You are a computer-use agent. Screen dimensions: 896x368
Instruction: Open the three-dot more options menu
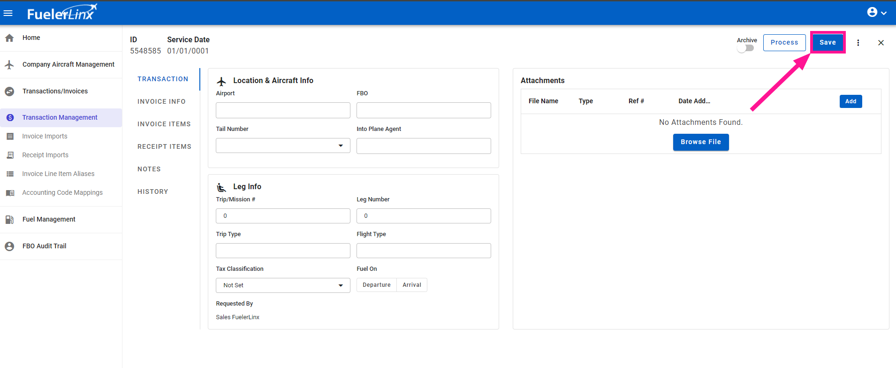point(858,43)
